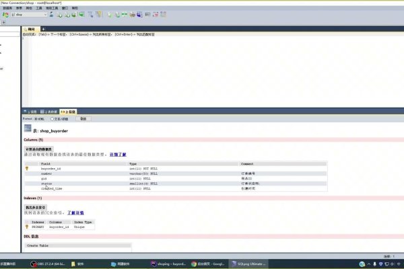Switch to the 2 表数据 result tab
Screen dimensions: 404x269
49,112
